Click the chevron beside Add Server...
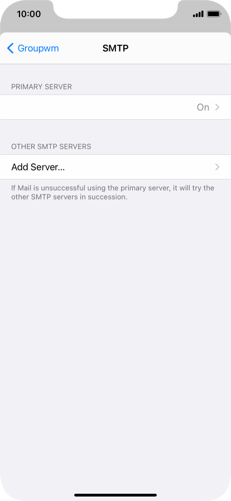231x501 pixels. click(x=217, y=167)
